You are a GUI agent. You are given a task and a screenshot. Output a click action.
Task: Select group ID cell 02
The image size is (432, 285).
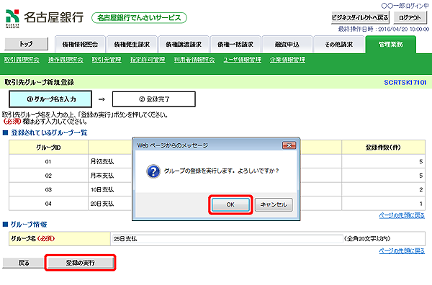pos(48,176)
